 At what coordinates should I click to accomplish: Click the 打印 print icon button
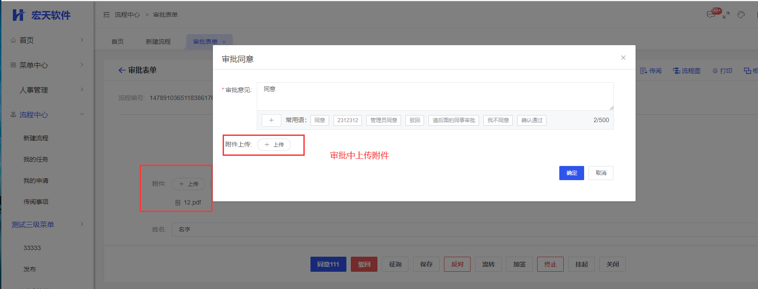click(722, 71)
